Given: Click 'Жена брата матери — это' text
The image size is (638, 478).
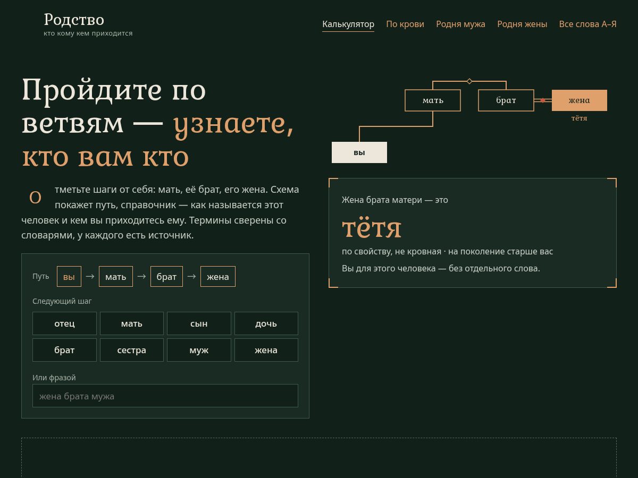Looking at the screenshot, I should click(x=395, y=200).
